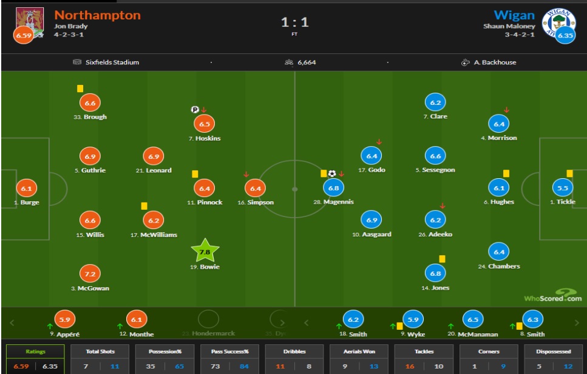
Task: Click the stadium icon beside Sixfields Stadium
Action: point(76,62)
